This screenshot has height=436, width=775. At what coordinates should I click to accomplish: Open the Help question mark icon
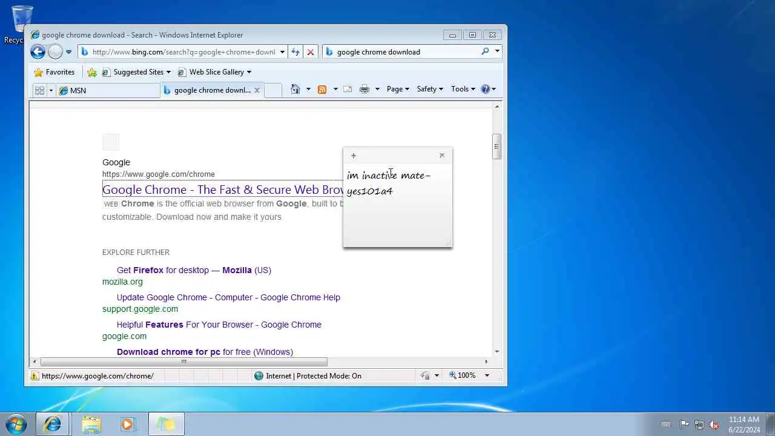(485, 89)
